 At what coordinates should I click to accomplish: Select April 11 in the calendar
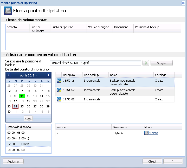tap(22, 96)
